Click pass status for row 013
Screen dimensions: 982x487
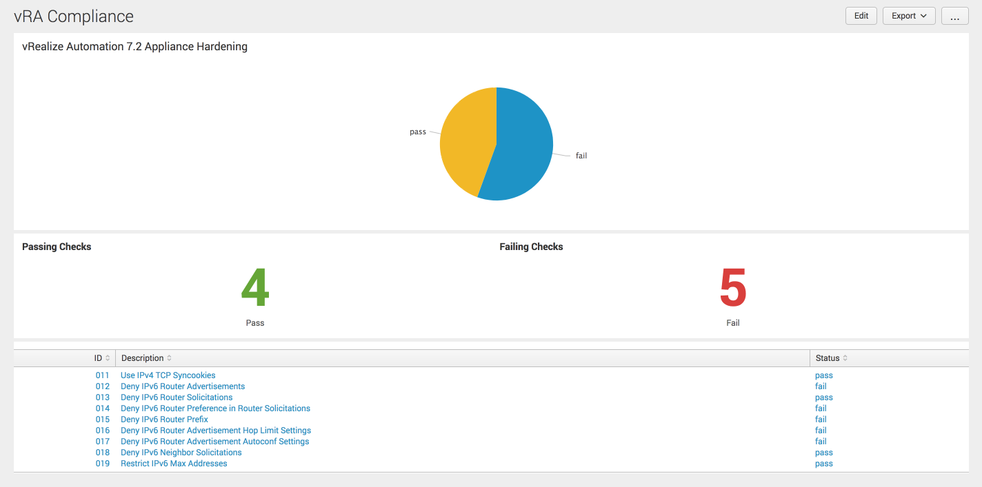click(x=824, y=397)
